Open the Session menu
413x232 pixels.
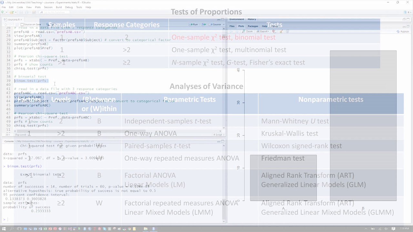pyautogui.click(x=48, y=7)
